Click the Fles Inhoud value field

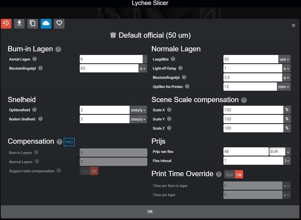tap(253, 160)
